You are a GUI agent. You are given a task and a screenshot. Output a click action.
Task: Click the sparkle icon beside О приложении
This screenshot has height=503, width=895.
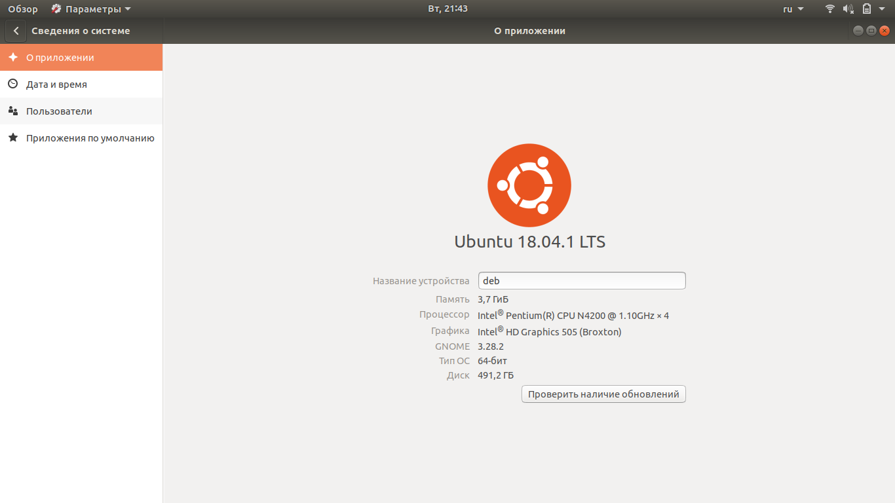(x=12, y=57)
